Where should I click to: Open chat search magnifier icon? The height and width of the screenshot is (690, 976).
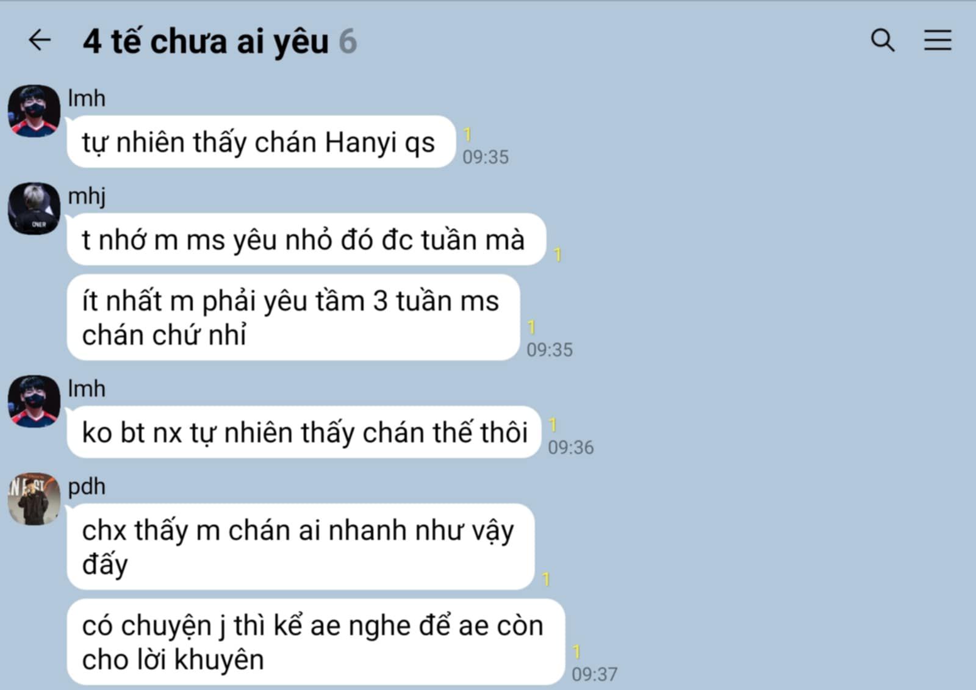(x=882, y=40)
